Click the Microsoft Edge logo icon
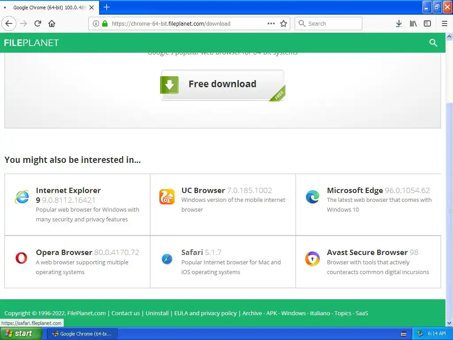 coord(313,197)
